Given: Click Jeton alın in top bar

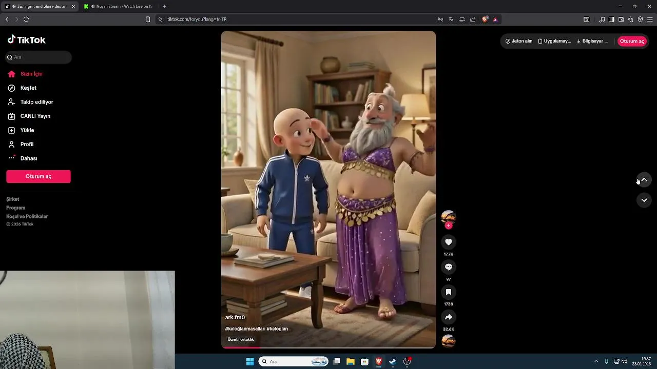Looking at the screenshot, I should coord(519,41).
